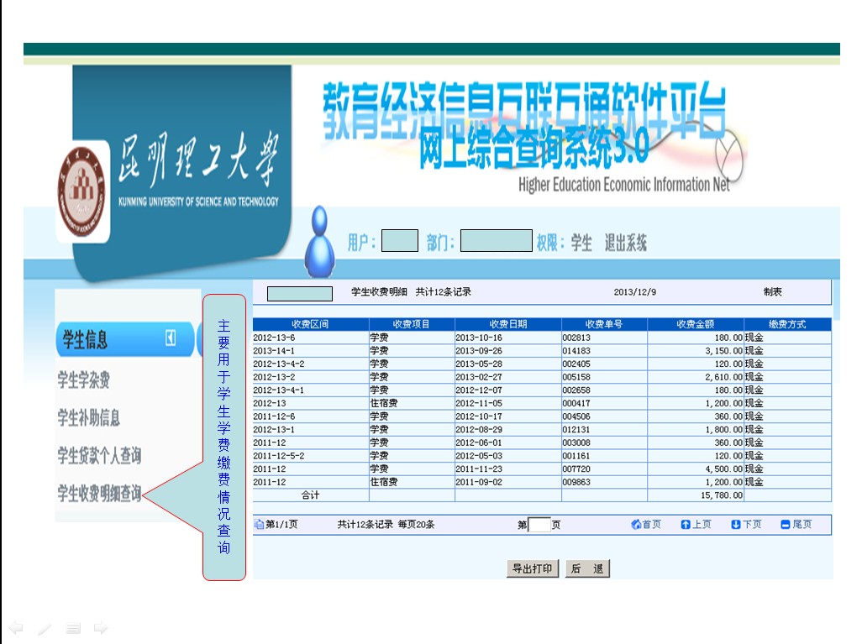Jump to last page with 尾页
Image resolution: width=862 pixels, height=644 pixels.
[x=796, y=525]
